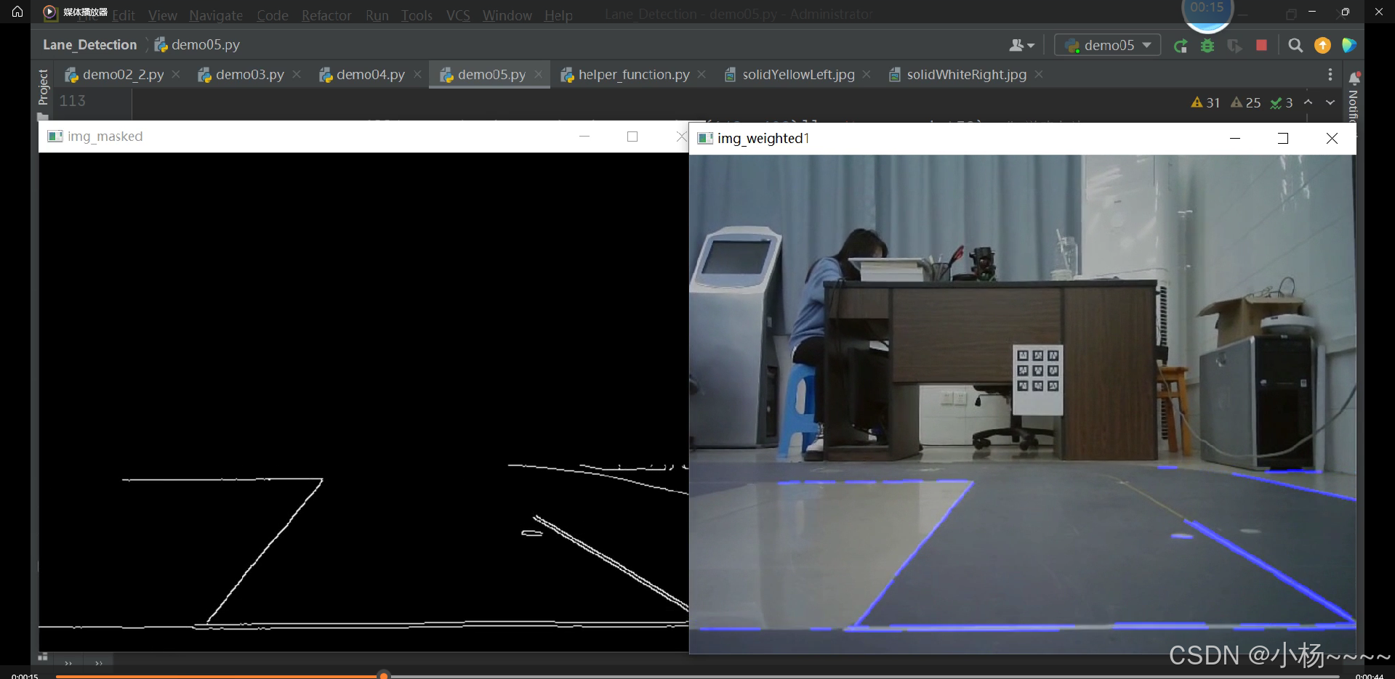Open the Project tool window
Image resolution: width=1395 pixels, height=679 pixels.
[43, 87]
